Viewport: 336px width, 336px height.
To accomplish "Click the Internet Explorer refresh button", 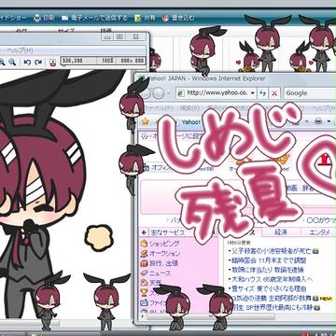I will coord(263,93).
